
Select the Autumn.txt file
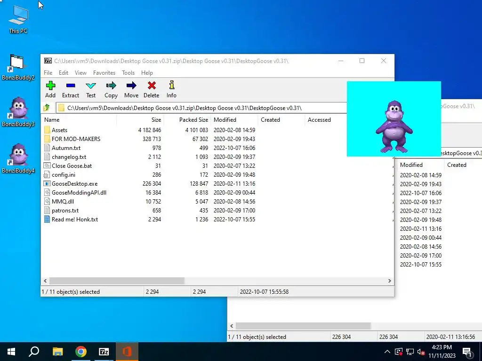pyautogui.click(x=66, y=148)
